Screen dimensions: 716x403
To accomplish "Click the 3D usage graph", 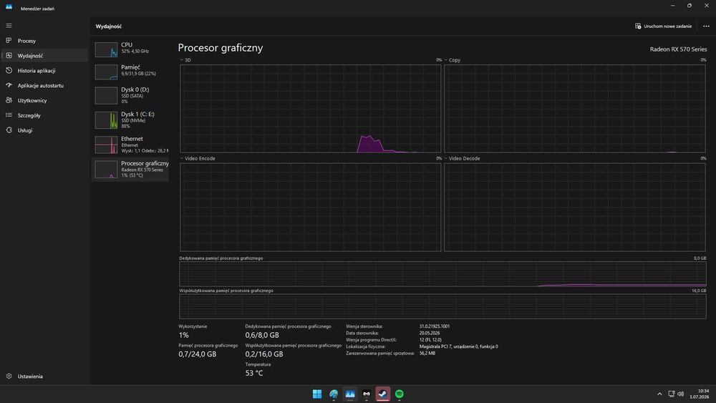I will pos(311,109).
